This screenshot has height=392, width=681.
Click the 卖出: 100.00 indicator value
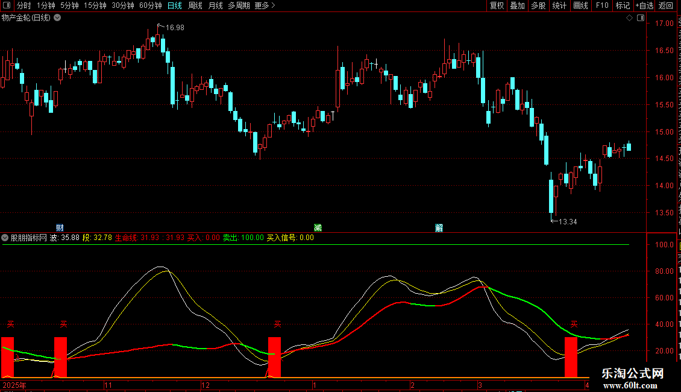point(243,238)
